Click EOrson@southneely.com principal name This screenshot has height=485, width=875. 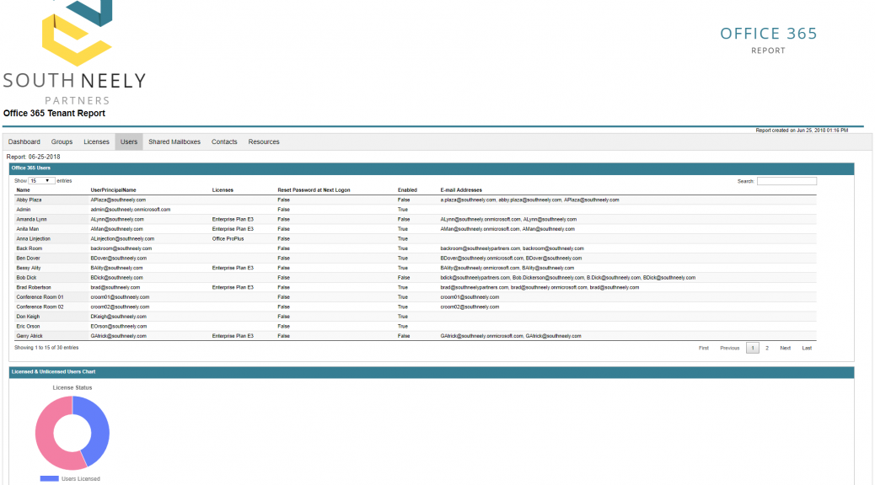point(118,326)
